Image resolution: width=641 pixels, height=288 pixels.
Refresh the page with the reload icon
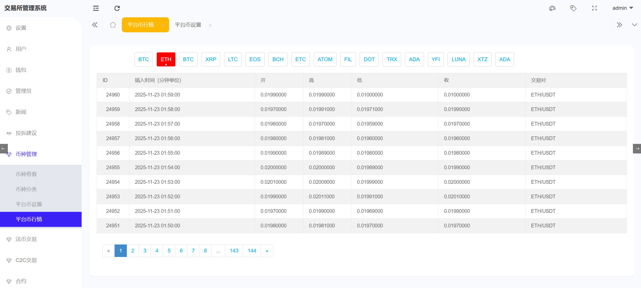click(117, 8)
